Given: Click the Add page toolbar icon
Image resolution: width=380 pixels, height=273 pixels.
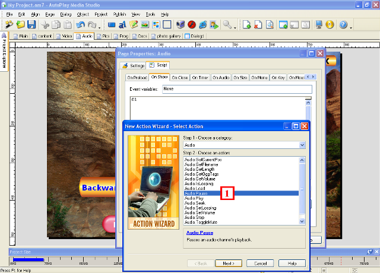Looking at the screenshot, I should pyautogui.click(x=247, y=25).
